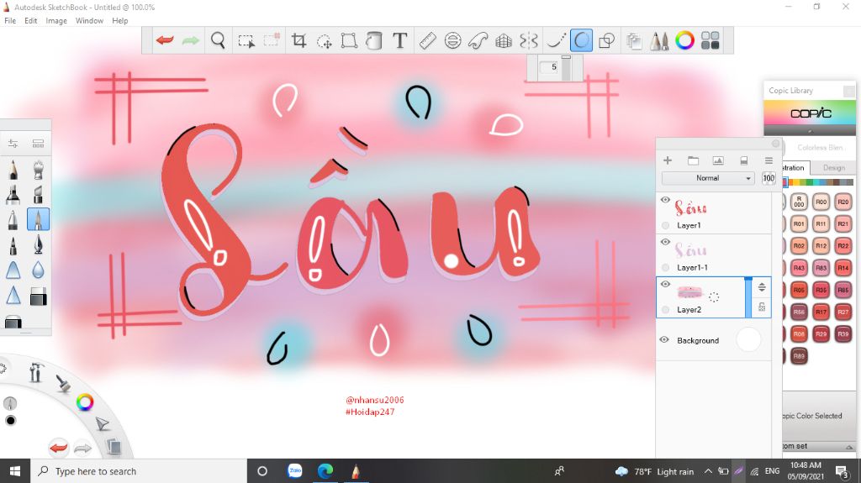861x483 pixels.
Task: Open the Normal blend mode dropdown
Action: pyautogui.click(x=708, y=178)
